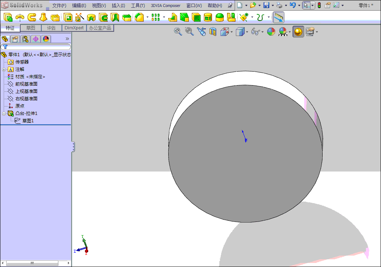
Task: Open the Hide/Show Items glasses icon
Action: pyautogui.click(x=256, y=32)
